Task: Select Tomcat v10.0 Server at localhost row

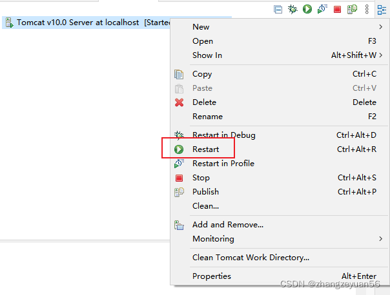Action: coord(86,23)
